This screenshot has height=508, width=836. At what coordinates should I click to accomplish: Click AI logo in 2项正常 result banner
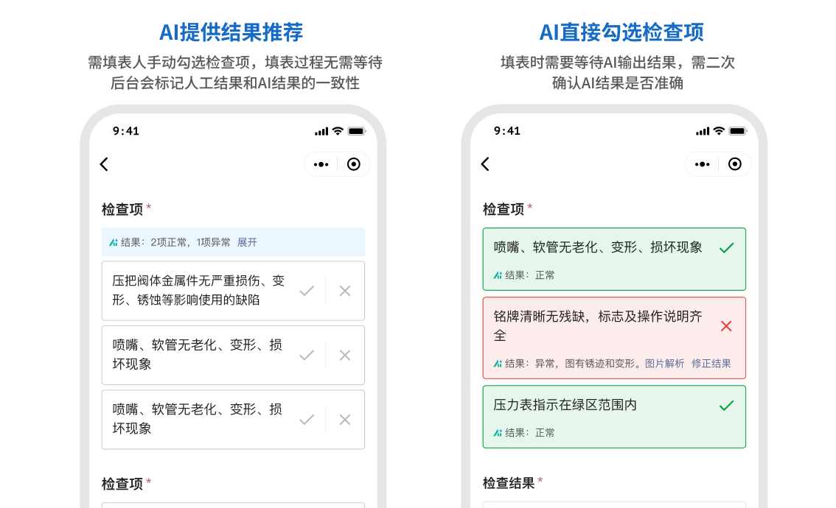114,242
